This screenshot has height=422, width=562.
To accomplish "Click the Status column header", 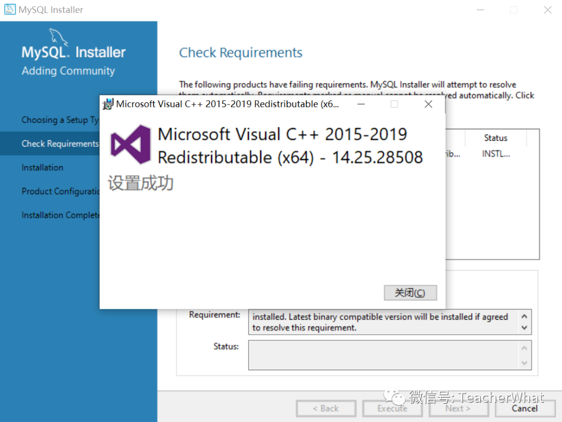I will (x=496, y=138).
